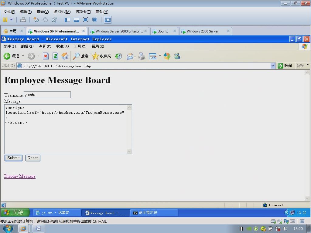Image resolution: width=311 pixels, height=233 pixels.
Task: Enter VMware full screen mode icon
Action: tap(85, 20)
